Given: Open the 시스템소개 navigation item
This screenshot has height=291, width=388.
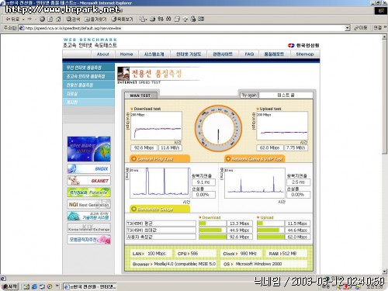Looking at the screenshot, I should pyautogui.click(x=154, y=54).
